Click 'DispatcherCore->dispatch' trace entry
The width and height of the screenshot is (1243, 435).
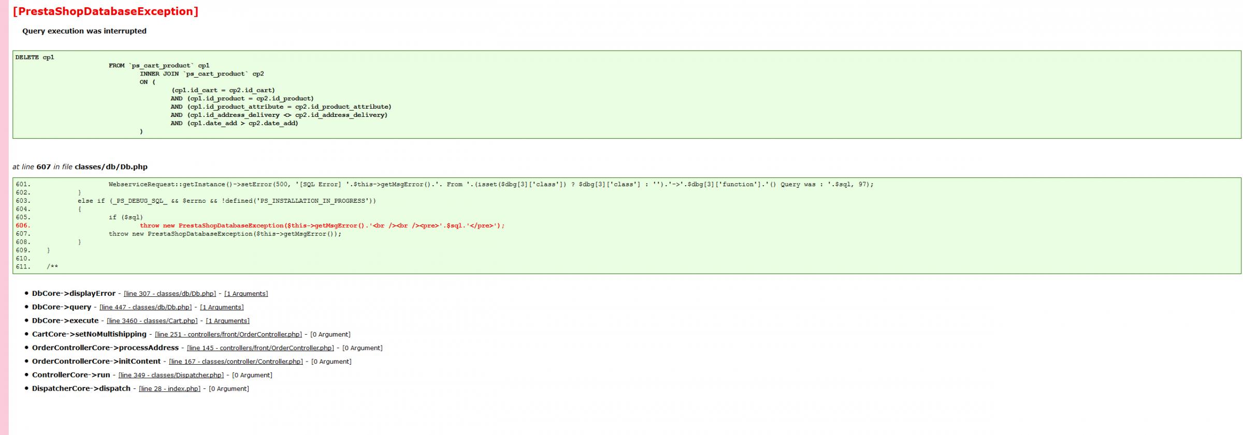81,388
